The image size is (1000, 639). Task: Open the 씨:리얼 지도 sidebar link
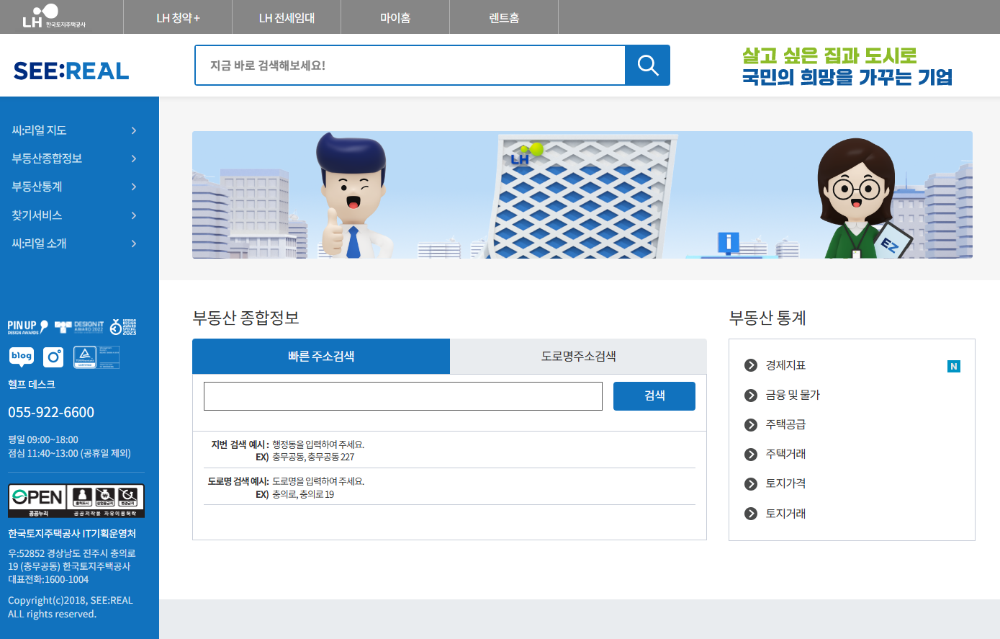click(x=39, y=130)
